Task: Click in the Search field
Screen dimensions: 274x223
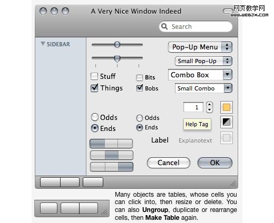Action: pyautogui.click(x=195, y=27)
